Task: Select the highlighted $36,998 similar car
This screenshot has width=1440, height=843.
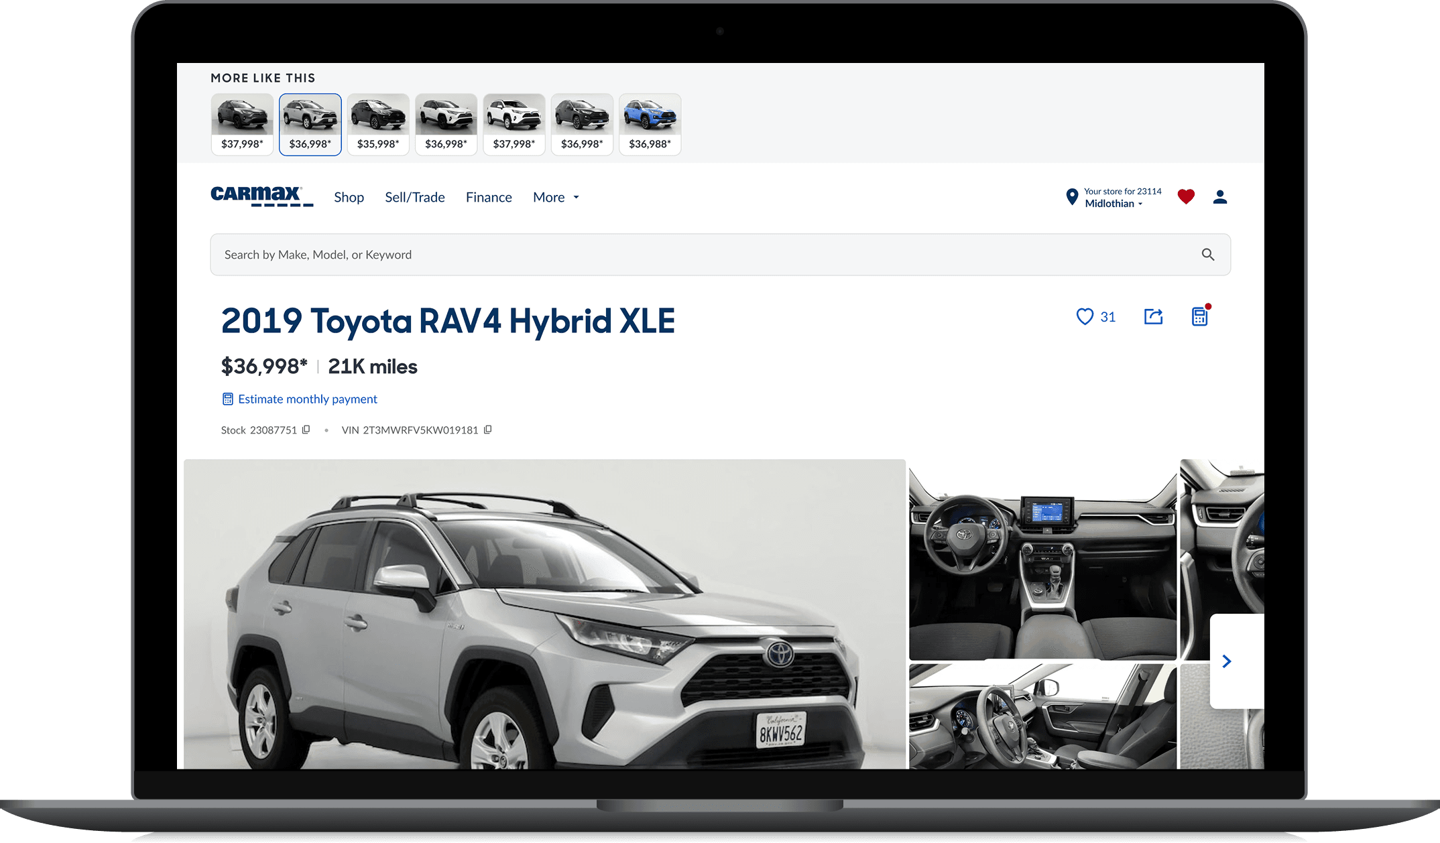Action: point(310,125)
